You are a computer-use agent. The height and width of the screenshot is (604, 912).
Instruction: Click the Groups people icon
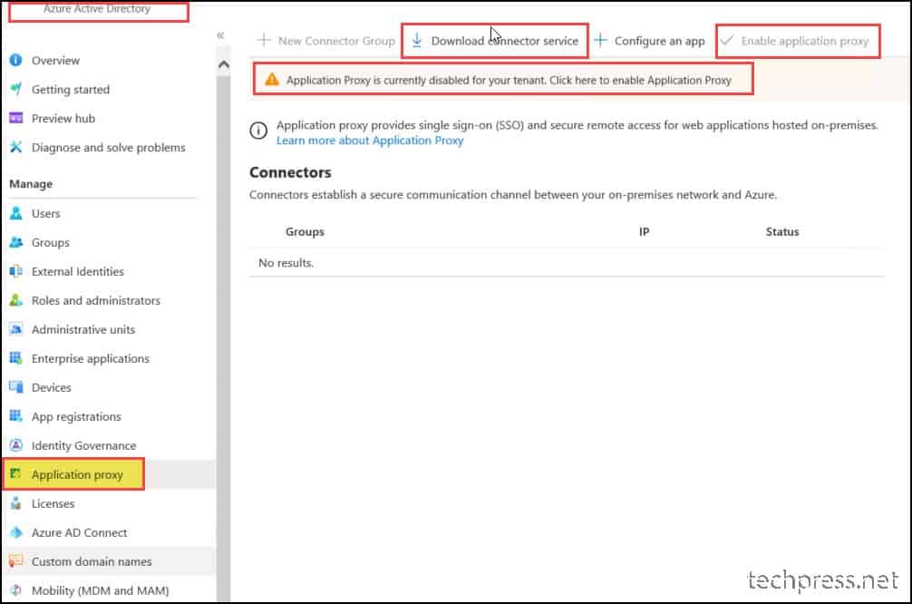(15, 242)
